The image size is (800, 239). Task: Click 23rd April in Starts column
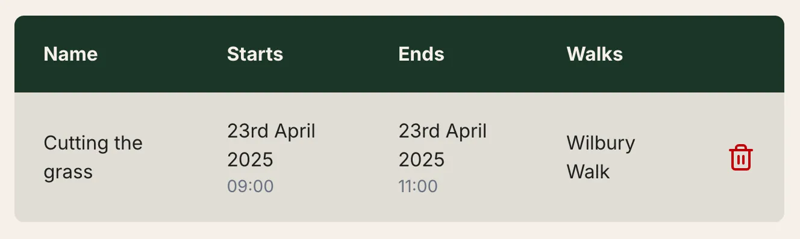(x=271, y=130)
